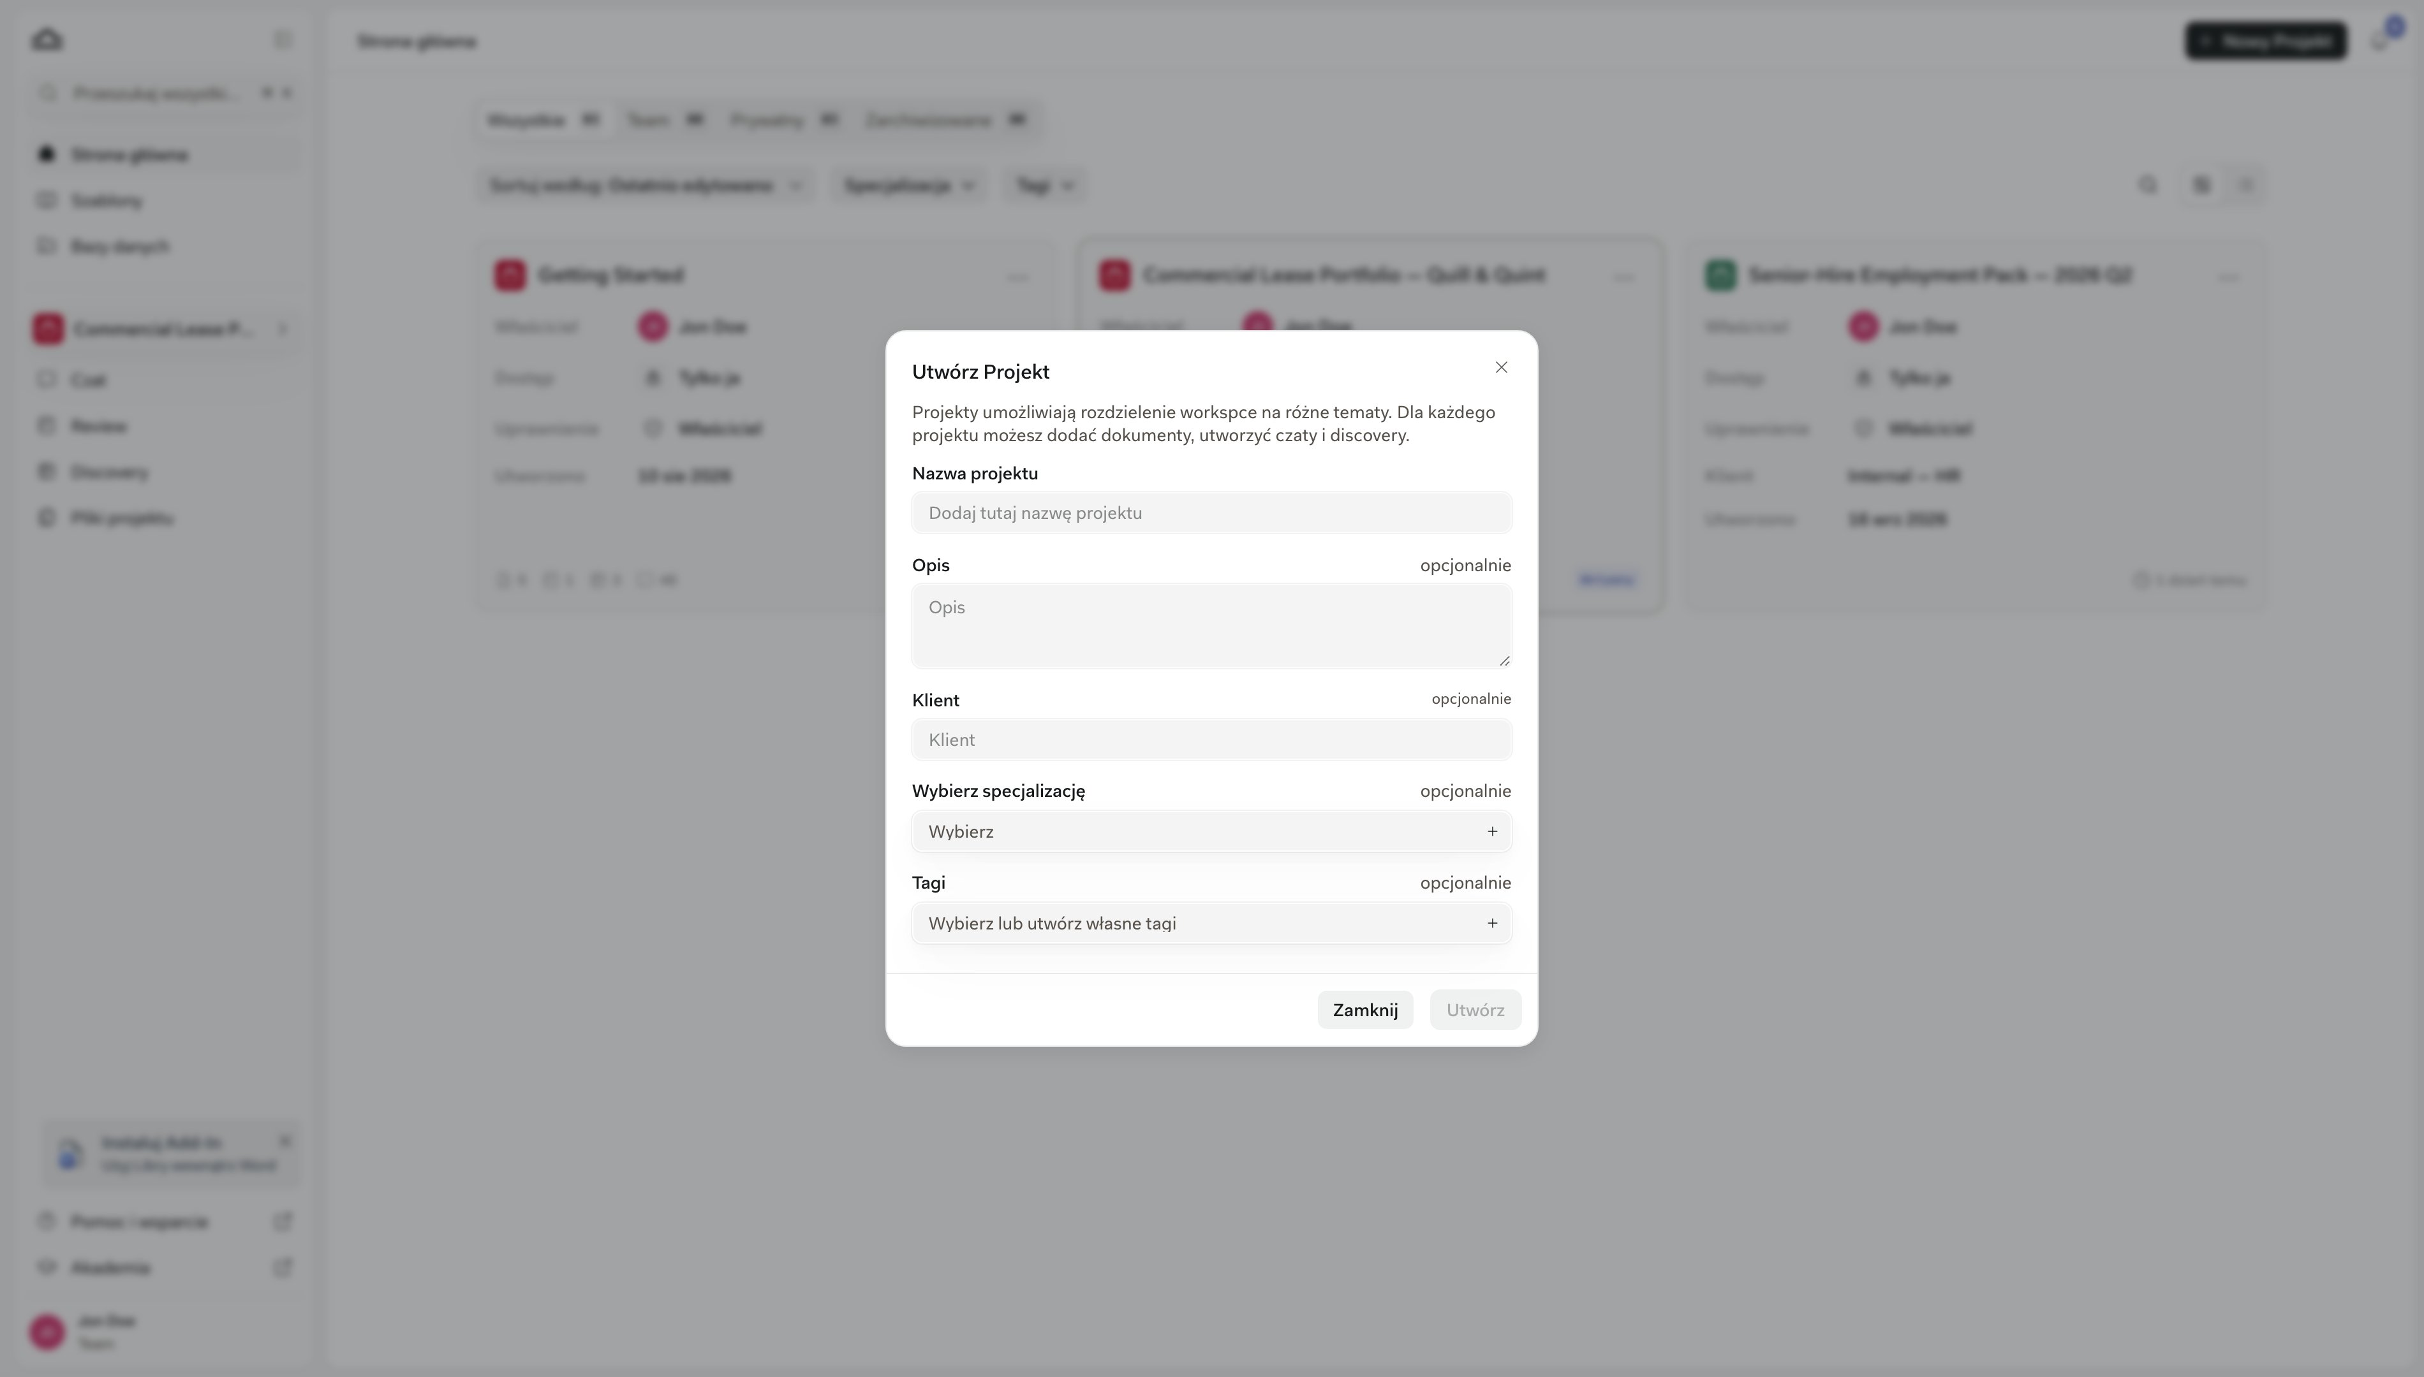Open the Getting Started card's more options menu
The image size is (2424, 1377).
[1018, 277]
